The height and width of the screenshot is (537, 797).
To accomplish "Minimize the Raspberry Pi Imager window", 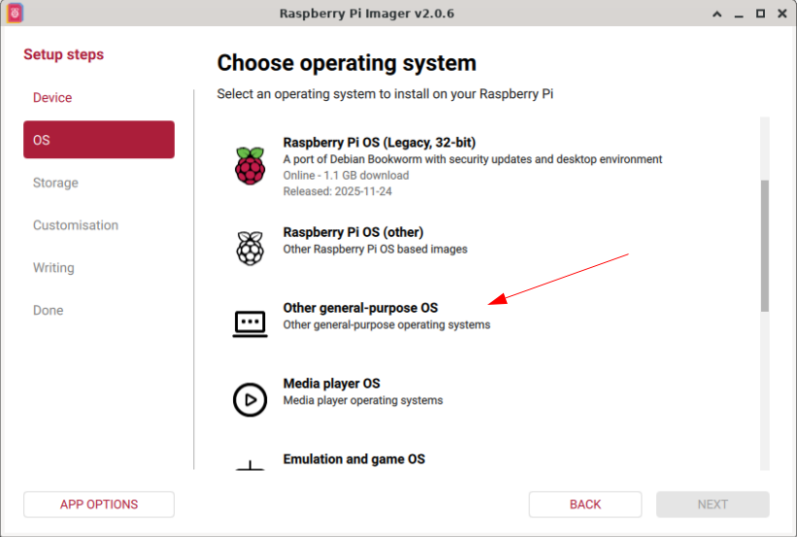I will pos(739,14).
